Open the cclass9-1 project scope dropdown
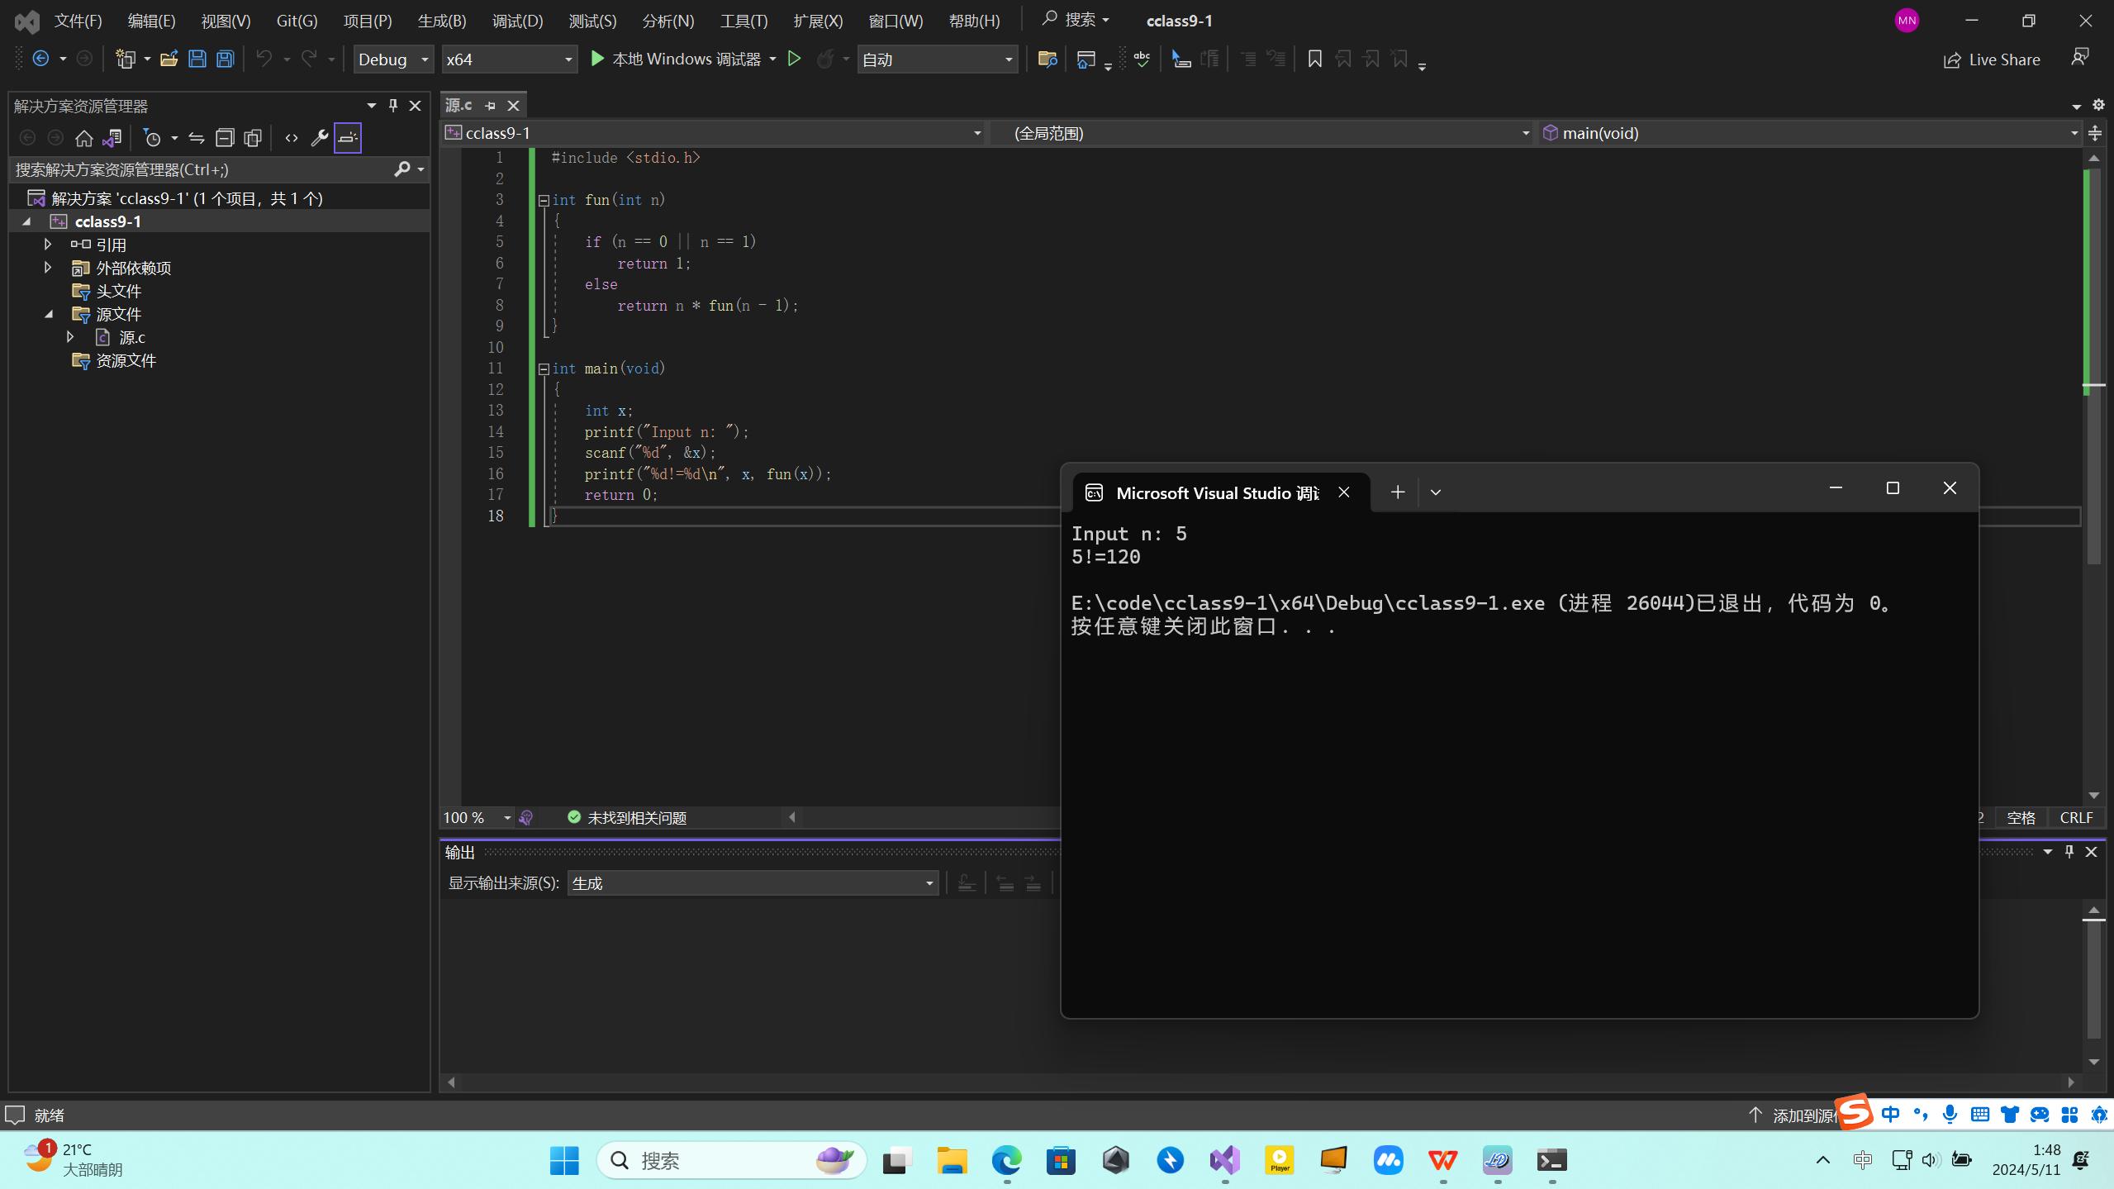The image size is (2114, 1189). point(714,133)
